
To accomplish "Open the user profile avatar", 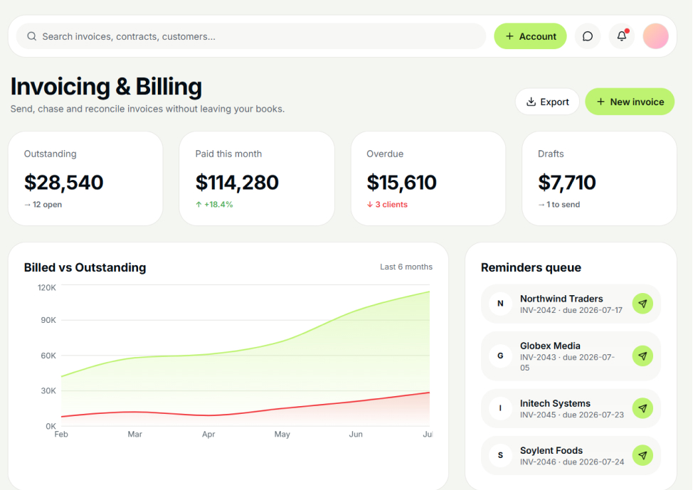I will [x=655, y=36].
